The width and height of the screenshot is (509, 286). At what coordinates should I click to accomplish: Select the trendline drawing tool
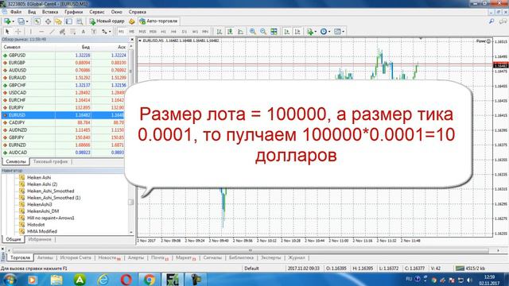tap(52, 32)
